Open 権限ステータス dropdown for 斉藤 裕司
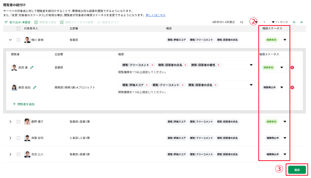Screen dimensions: 311x178 click(285, 138)
